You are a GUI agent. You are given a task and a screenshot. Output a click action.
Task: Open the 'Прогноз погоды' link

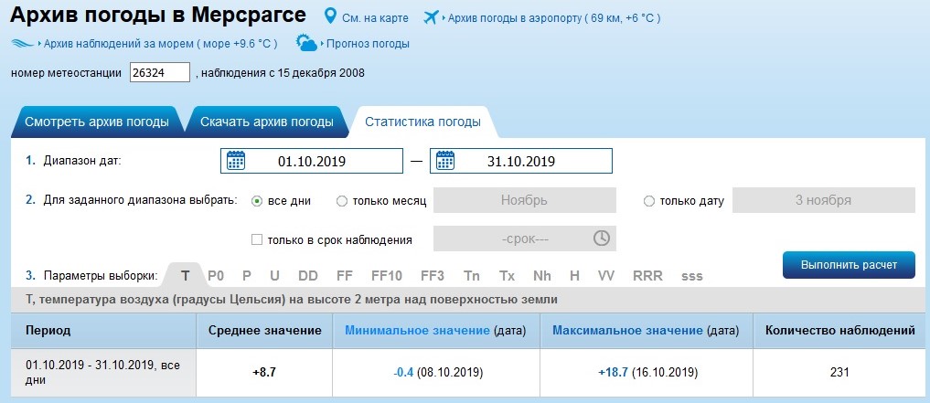tap(368, 44)
